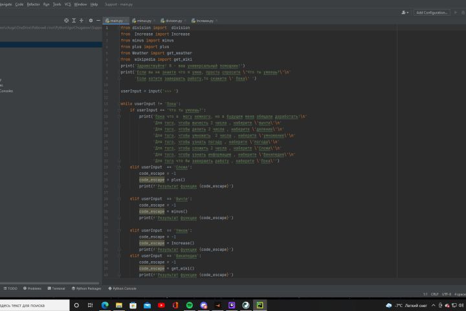Viewport: 466px width, 311px height.
Task: Toggle fold marker at elif 'Умнож' line
Action: click(118, 231)
